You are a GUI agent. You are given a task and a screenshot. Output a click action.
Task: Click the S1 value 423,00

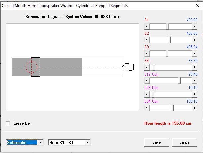point(192,20)
